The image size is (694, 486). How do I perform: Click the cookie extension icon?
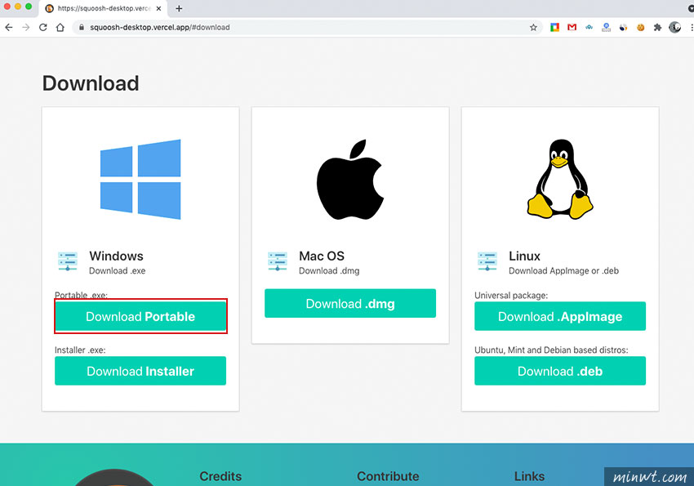pos(640,28)
